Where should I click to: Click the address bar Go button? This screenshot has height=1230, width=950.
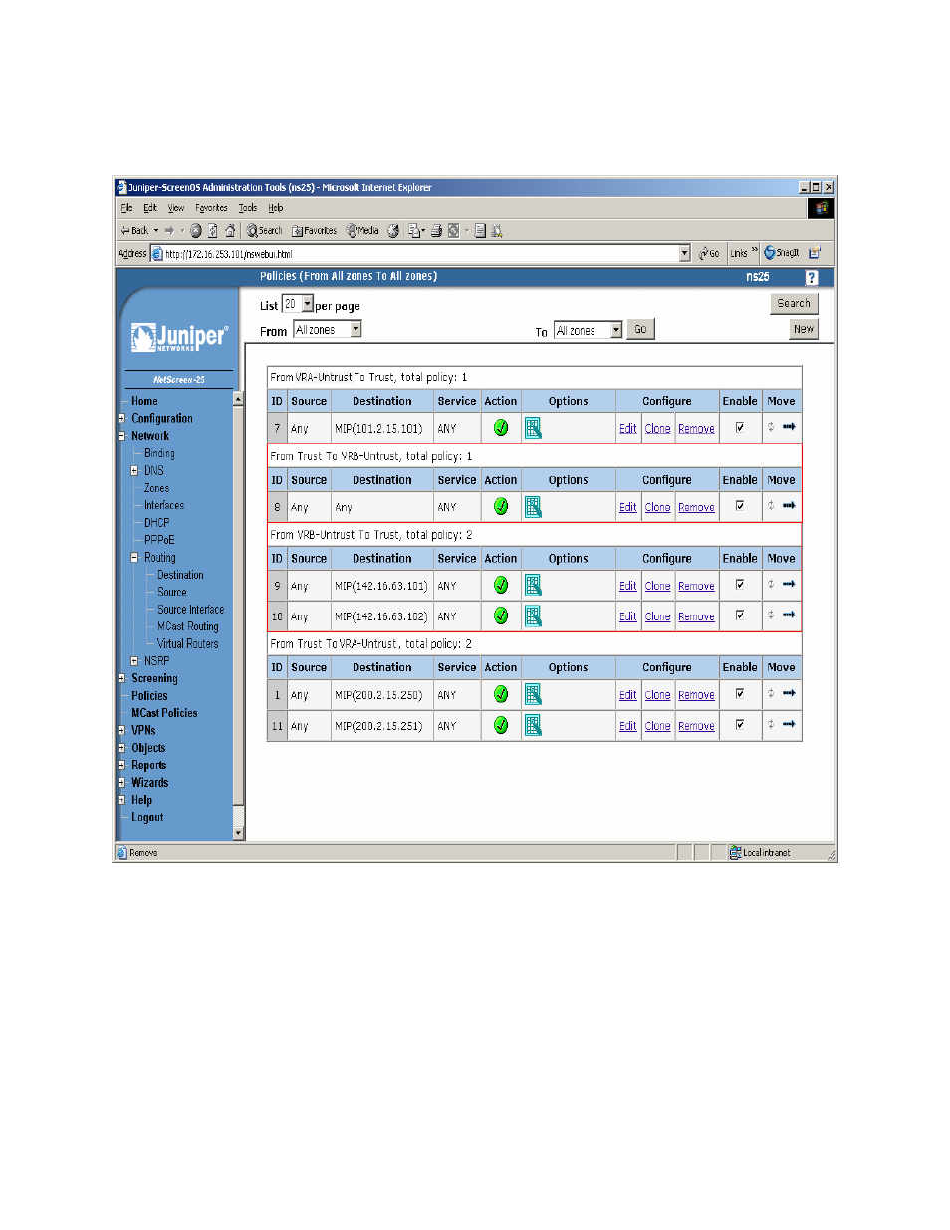coord(709,253)
